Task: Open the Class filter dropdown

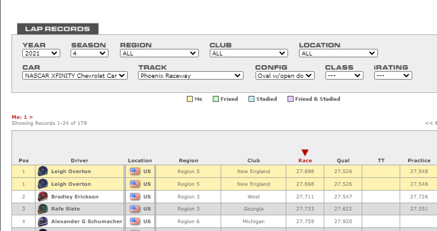Action: (344, 75)
